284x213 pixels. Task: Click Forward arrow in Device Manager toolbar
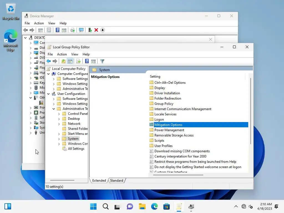32,30
